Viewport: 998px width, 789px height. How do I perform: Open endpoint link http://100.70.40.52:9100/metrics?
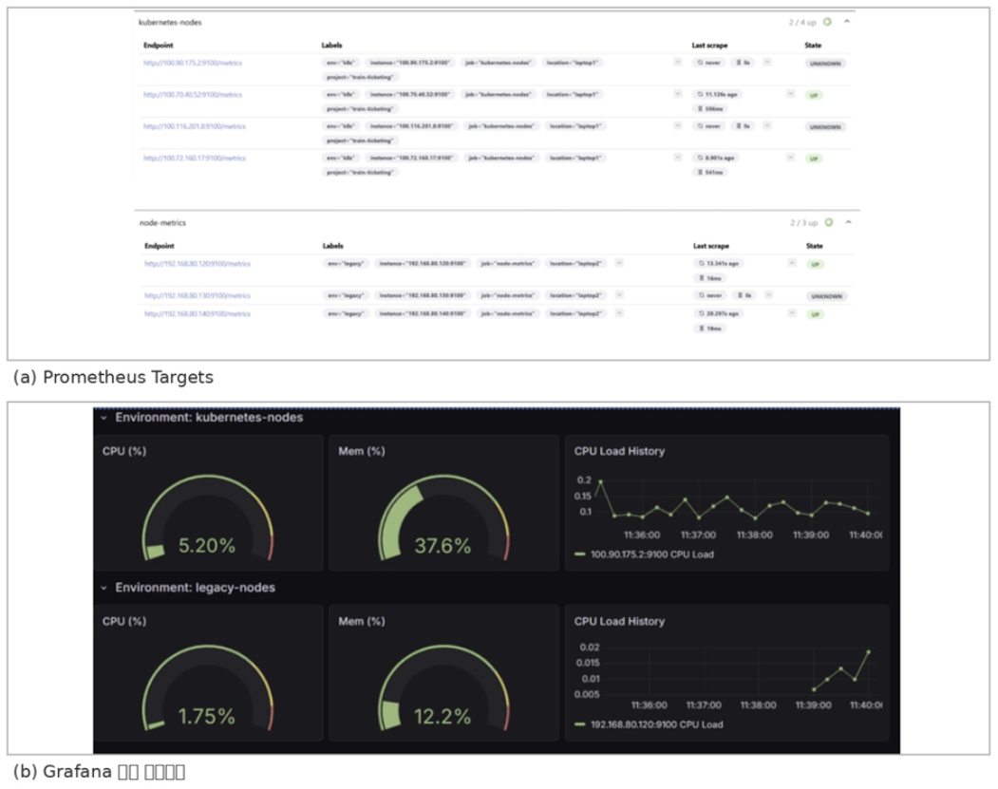coord(193,95)
